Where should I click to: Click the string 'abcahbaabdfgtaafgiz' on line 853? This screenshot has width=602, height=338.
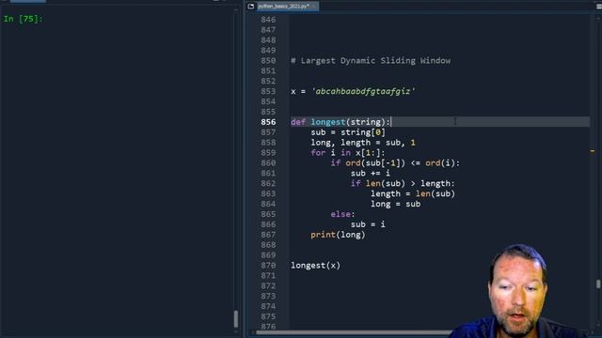[363, 92]
